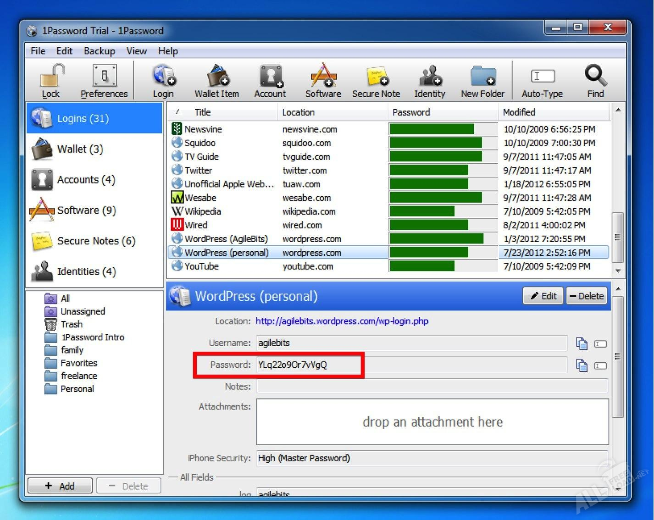
Task: Open the View menu
Action: (x=136, y=51)
